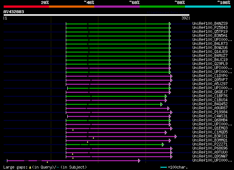Select the UniRef100_P22271 label
The width and height of the screenshot is (234, 170).
210,144
